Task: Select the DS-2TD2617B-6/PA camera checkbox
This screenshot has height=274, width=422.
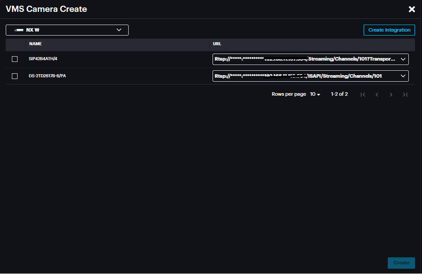Action: [14, 76]
